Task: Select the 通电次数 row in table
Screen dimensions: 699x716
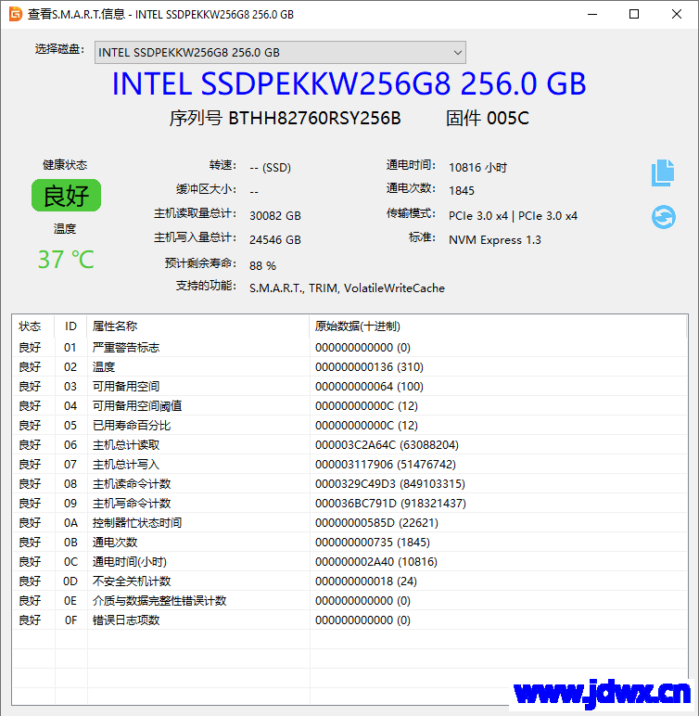Action: (349, 543)
